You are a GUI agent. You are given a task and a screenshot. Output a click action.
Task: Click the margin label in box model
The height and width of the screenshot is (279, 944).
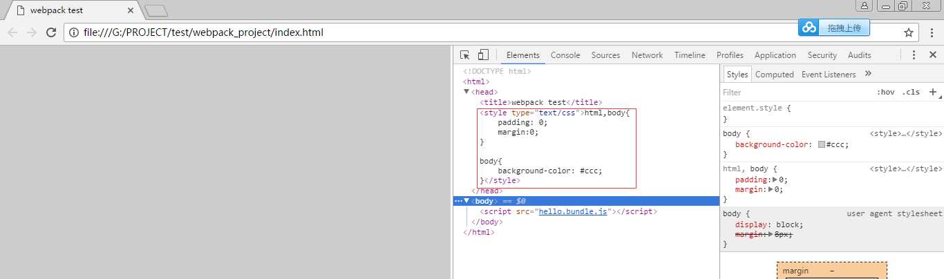click(x=795, y=271)
